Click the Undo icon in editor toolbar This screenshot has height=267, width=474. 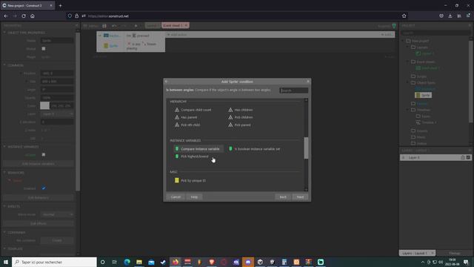click(x=114, y=26)
